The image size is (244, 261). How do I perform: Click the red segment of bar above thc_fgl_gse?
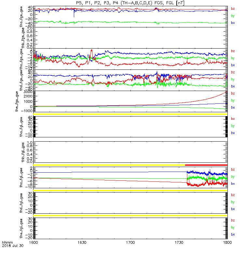tap(206, 165)
